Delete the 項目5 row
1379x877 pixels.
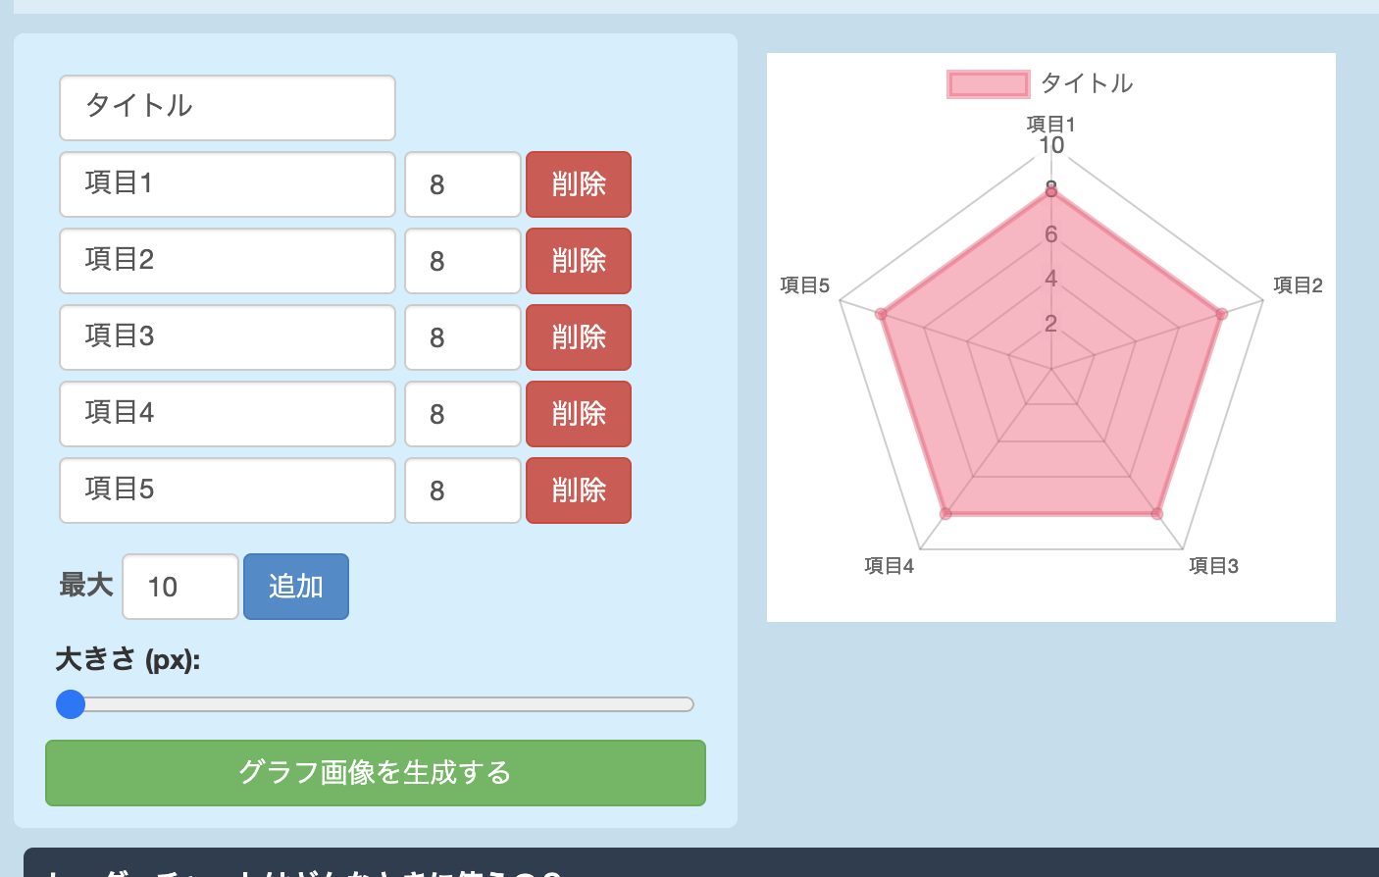pyautogui.click(x=578, y=490)
